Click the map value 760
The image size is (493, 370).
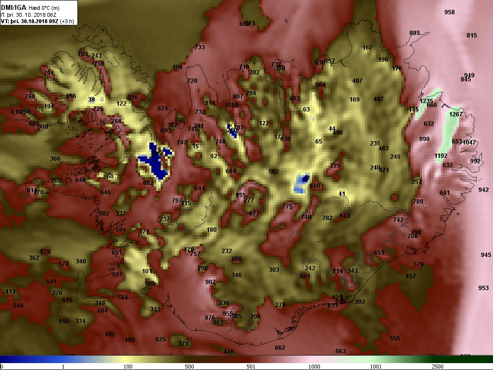pyautogui.click(x=30, y=96)
